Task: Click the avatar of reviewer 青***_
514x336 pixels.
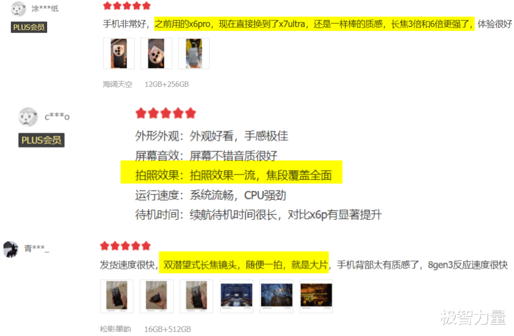Action: [x=11, y=249]
